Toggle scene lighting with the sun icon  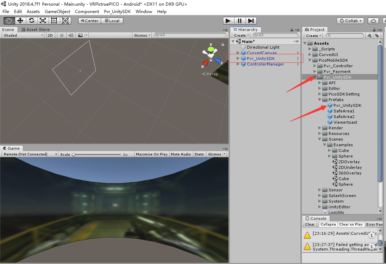click(x=61, y=35)
